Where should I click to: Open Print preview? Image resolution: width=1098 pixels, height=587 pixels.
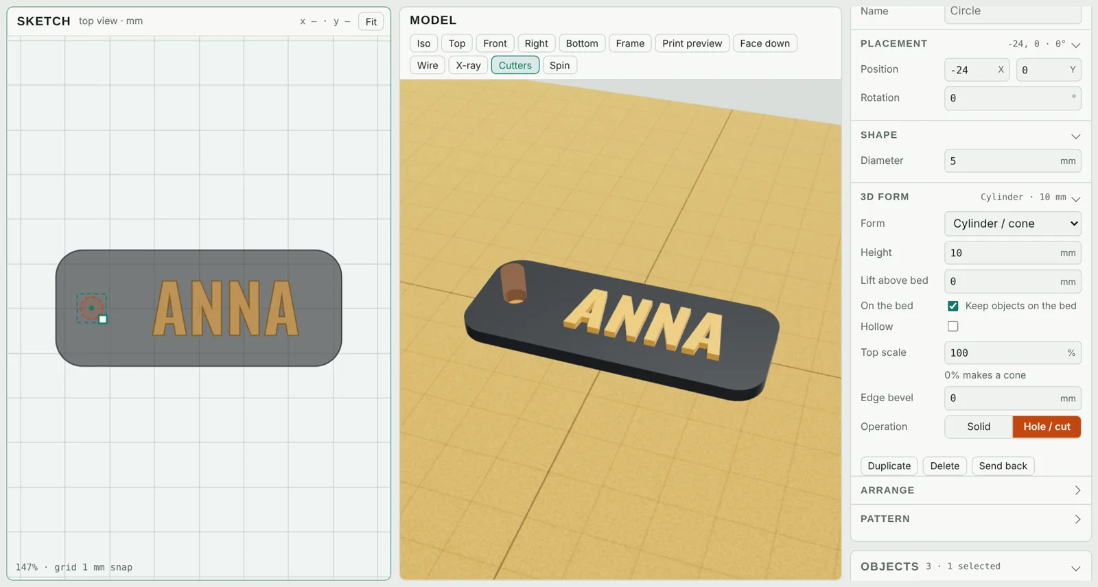(x=692, y=43)
